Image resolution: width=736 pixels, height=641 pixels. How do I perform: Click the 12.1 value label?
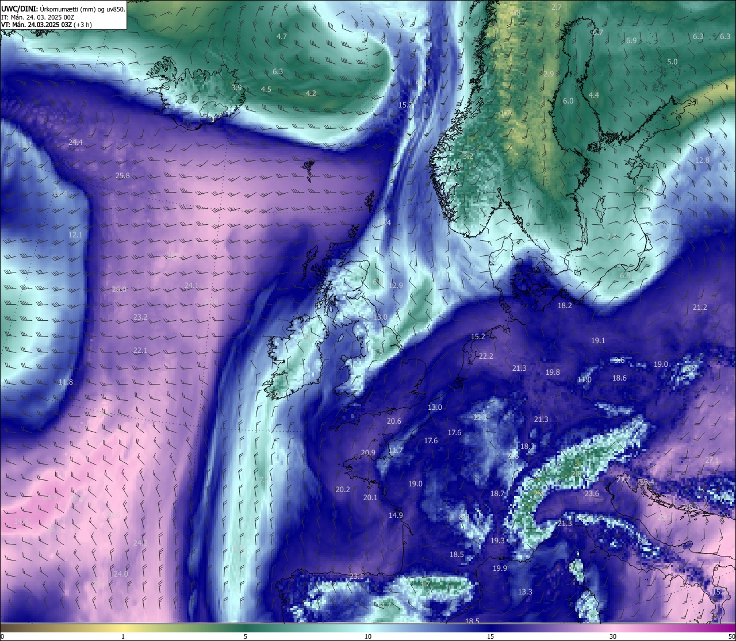[75, 235]
